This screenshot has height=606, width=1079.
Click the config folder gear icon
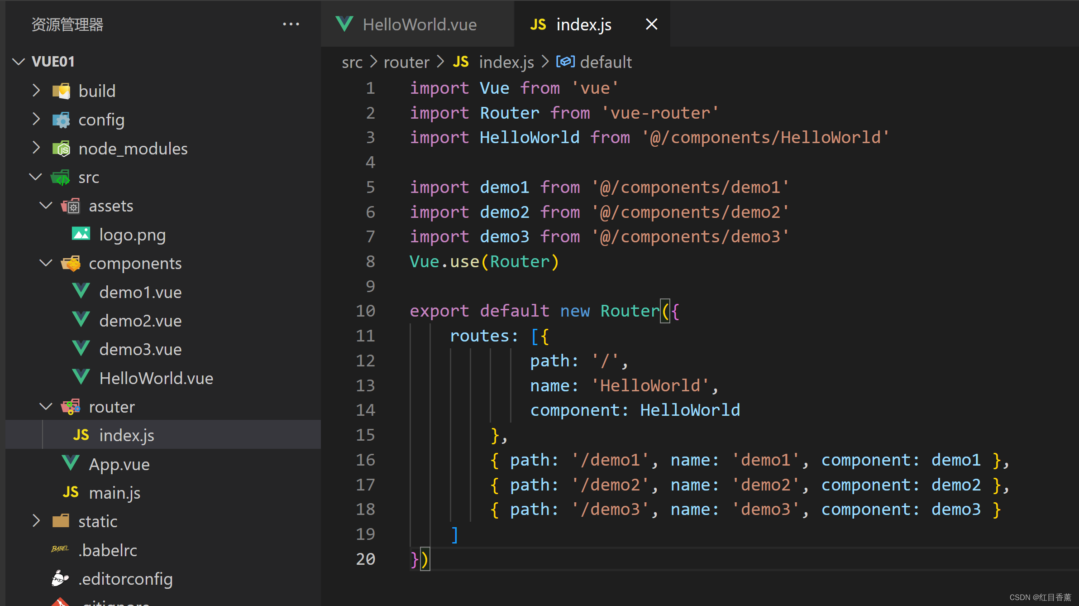[x=61, y=120]
